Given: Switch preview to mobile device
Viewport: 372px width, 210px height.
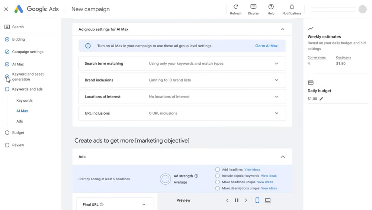Looking at the screenshot, I should pos(257,200).
